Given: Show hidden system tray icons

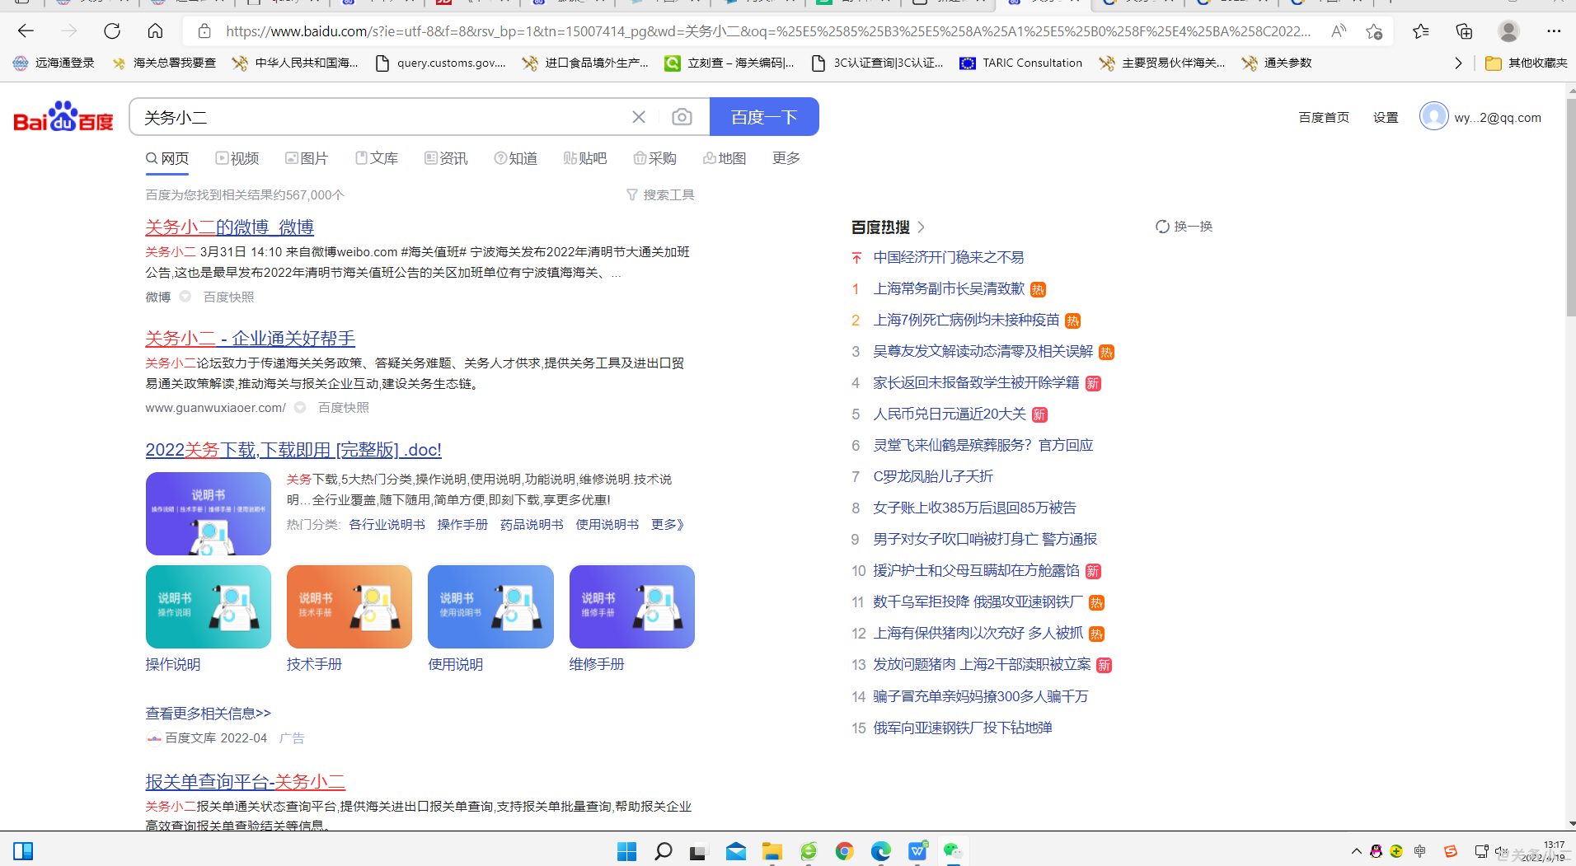Looking at the screenshot, I should (1356, 851).
